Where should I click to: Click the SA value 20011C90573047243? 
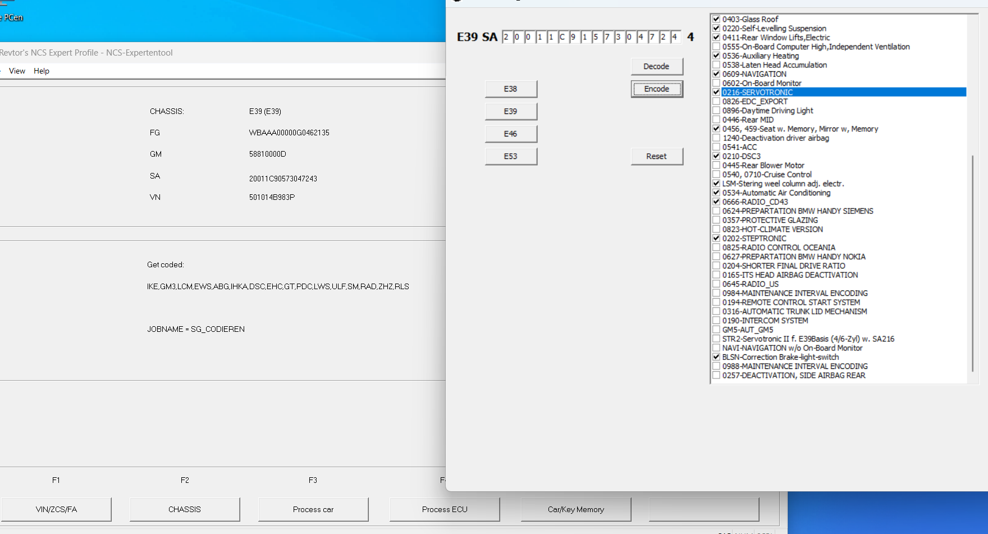(x=283, y=179)
